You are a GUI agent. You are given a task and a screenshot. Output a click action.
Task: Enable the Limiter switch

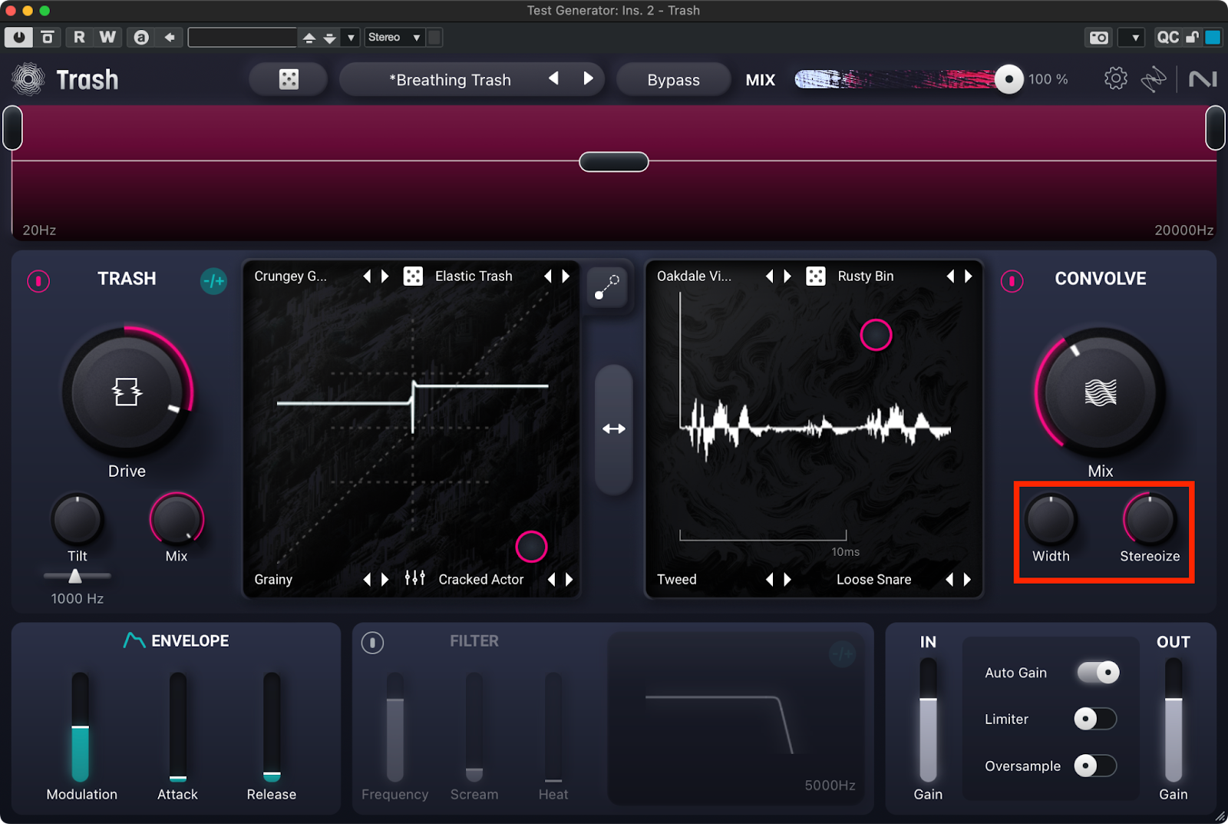click(1095, 719)
